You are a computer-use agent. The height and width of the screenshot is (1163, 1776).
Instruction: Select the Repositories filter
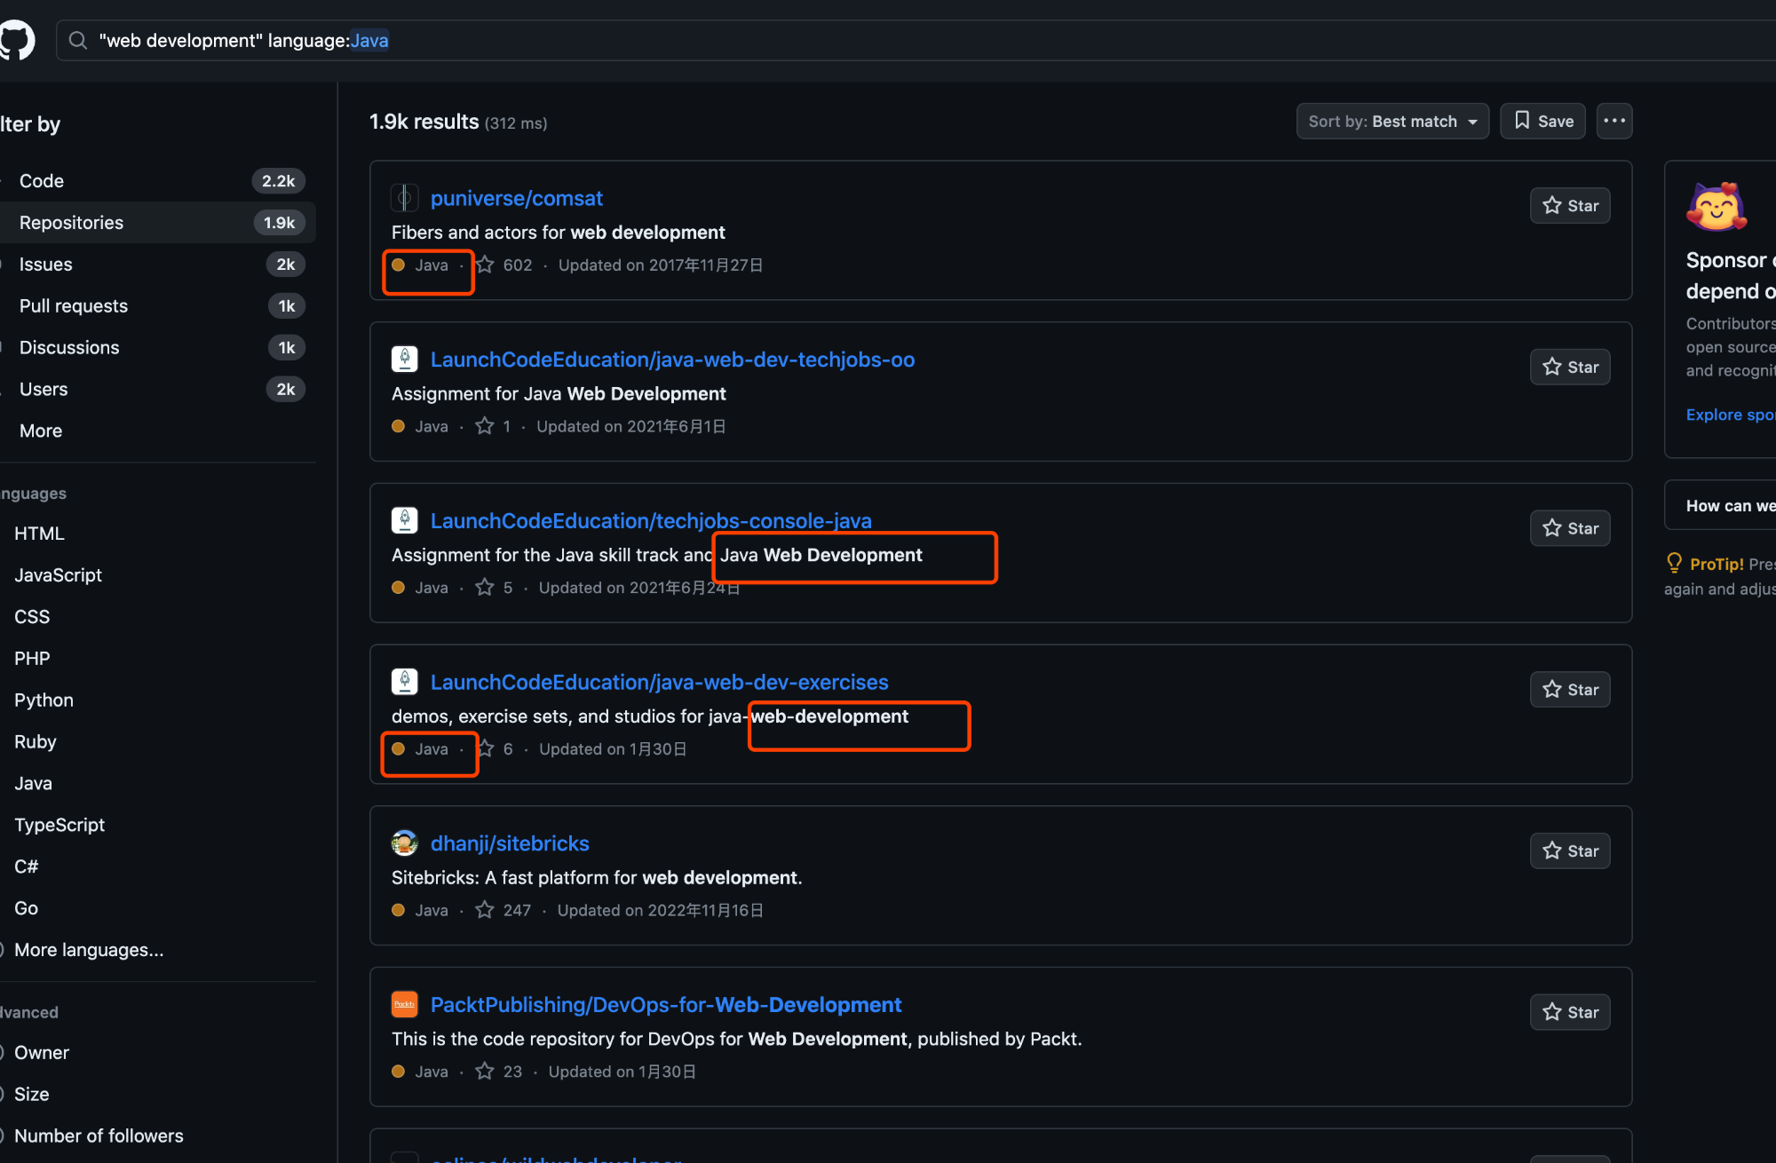(x=158, y=223)
